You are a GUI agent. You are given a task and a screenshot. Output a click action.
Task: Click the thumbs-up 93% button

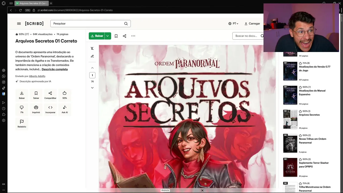65,95
